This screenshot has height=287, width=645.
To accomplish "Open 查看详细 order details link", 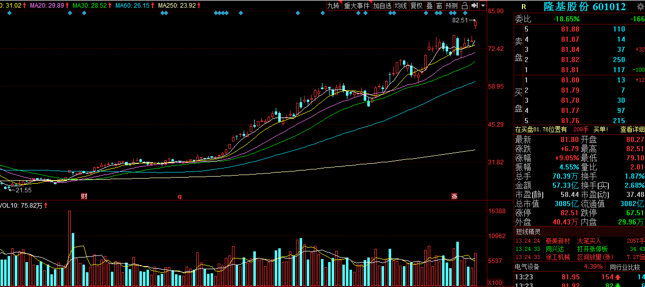I will pyautogui.click(x=632, y=129).
